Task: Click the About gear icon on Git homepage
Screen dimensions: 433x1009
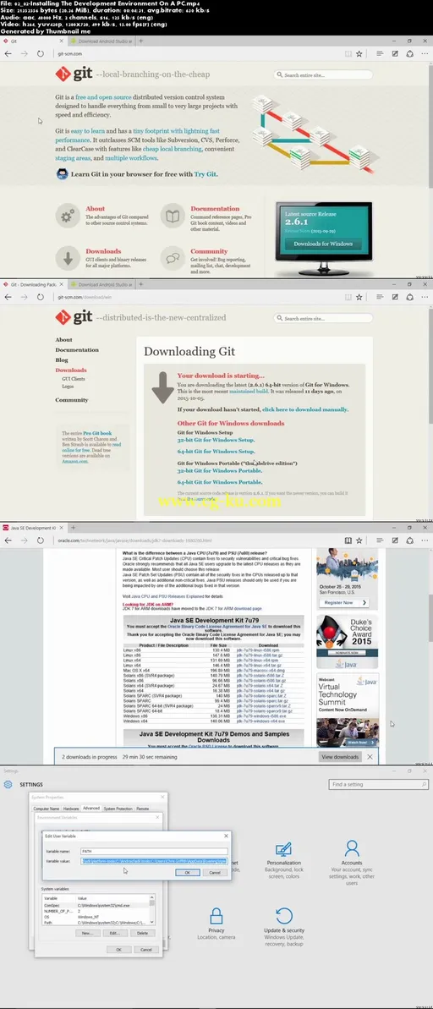Action: click(x=68, y=216)
